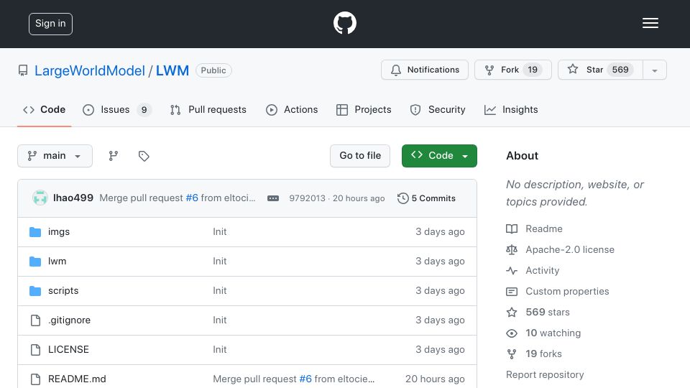This screenshot has width=690, height=388.
Task: Click the Star count badge 569
Action: (x=620, y=70)
